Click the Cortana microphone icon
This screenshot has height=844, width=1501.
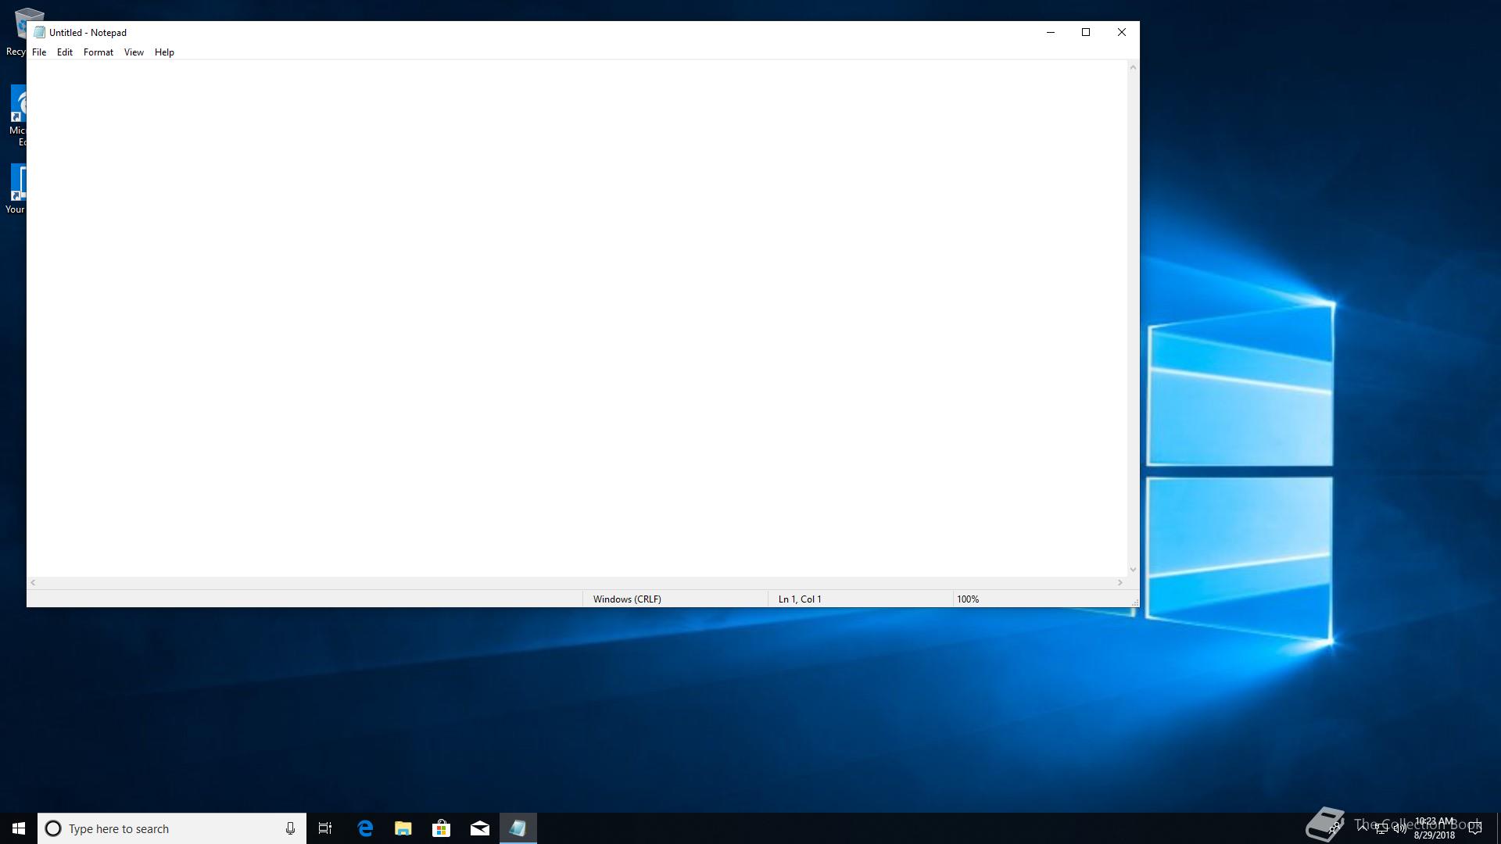(x=290, y=828)
